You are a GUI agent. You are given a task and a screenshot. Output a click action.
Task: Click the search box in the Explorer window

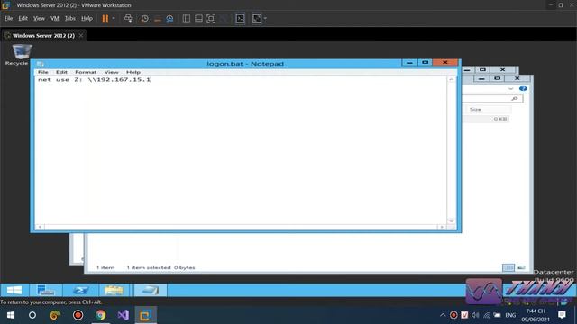[492, 98]
